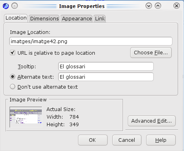Viewport: 184px width, 151px height.
Task: Confirm with the OK button
Action: tap(93, 140)
